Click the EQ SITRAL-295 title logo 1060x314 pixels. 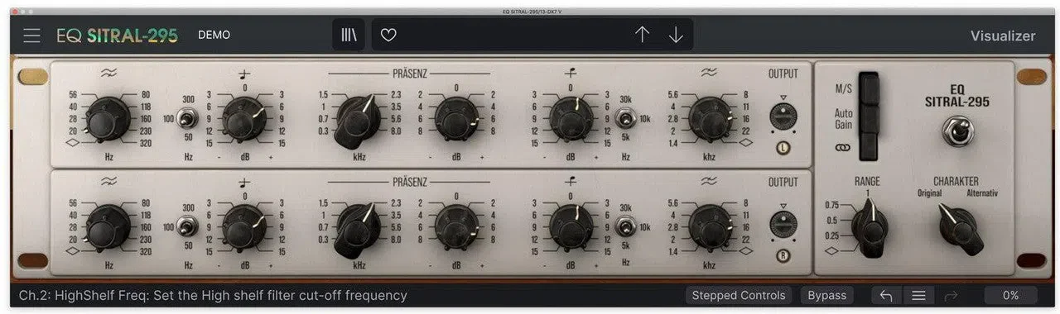coord(117,36)
